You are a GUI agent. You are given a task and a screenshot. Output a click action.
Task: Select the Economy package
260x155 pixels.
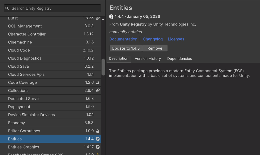coord(50,123)
